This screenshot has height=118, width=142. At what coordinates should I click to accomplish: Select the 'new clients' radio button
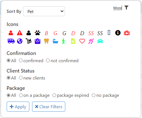[21, 78]
